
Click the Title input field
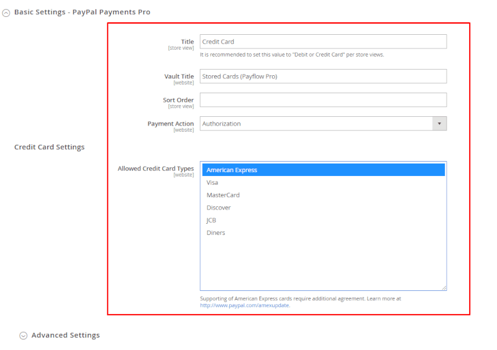[323, 42]
